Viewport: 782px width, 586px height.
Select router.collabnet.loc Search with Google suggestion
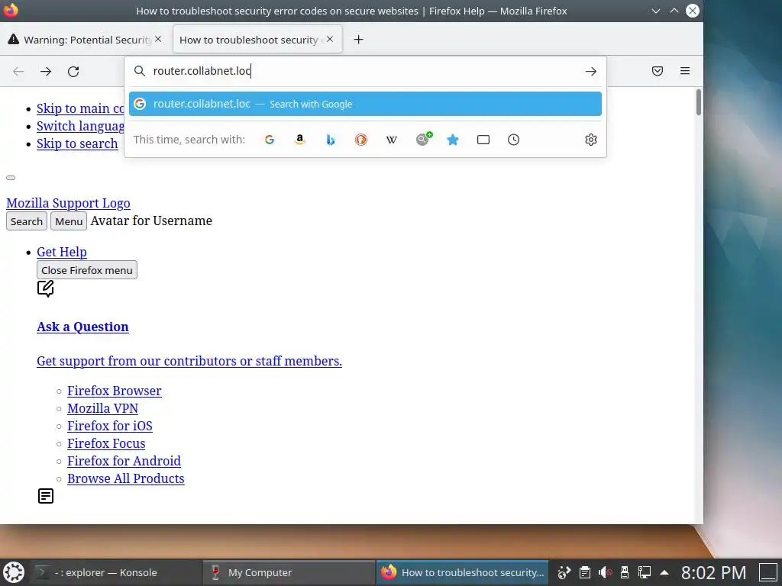point(365,104)
